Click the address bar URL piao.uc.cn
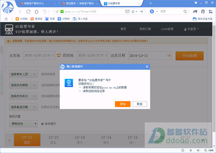Viewport: 216px width, 153px height. [x=80, y=12]
